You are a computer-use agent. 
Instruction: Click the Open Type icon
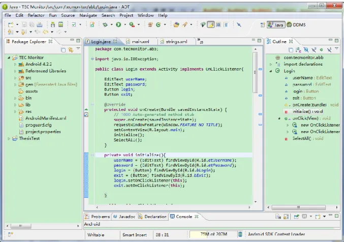(x=176, y=24)
